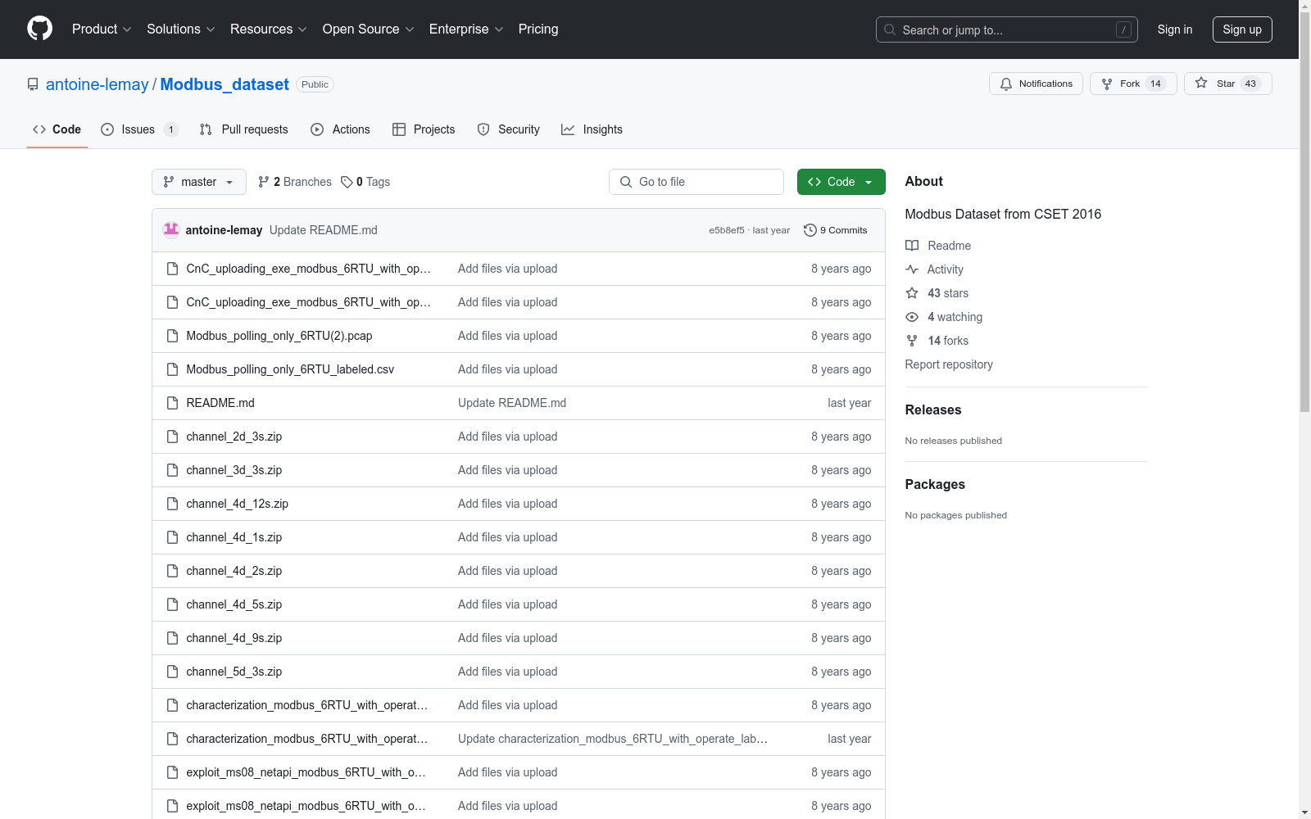View the 9 Commits link
The height and width of the screenshot is (819, 1311).
[x=836, y=230]
